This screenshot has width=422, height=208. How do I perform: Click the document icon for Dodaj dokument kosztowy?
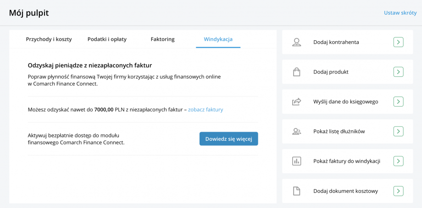click(296, 191)
